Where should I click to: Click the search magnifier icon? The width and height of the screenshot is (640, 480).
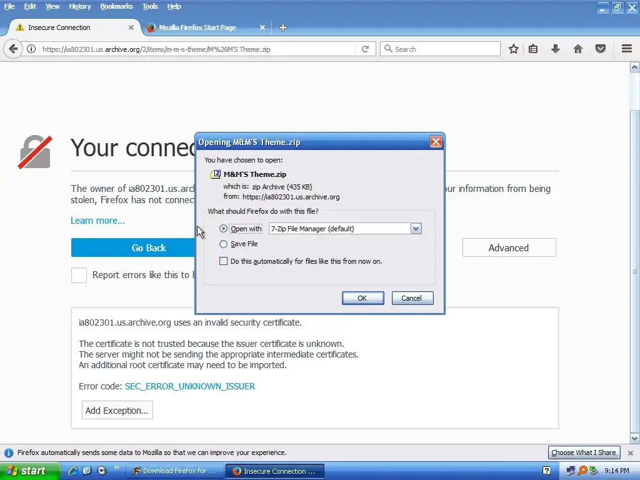[x=388, y=49]
